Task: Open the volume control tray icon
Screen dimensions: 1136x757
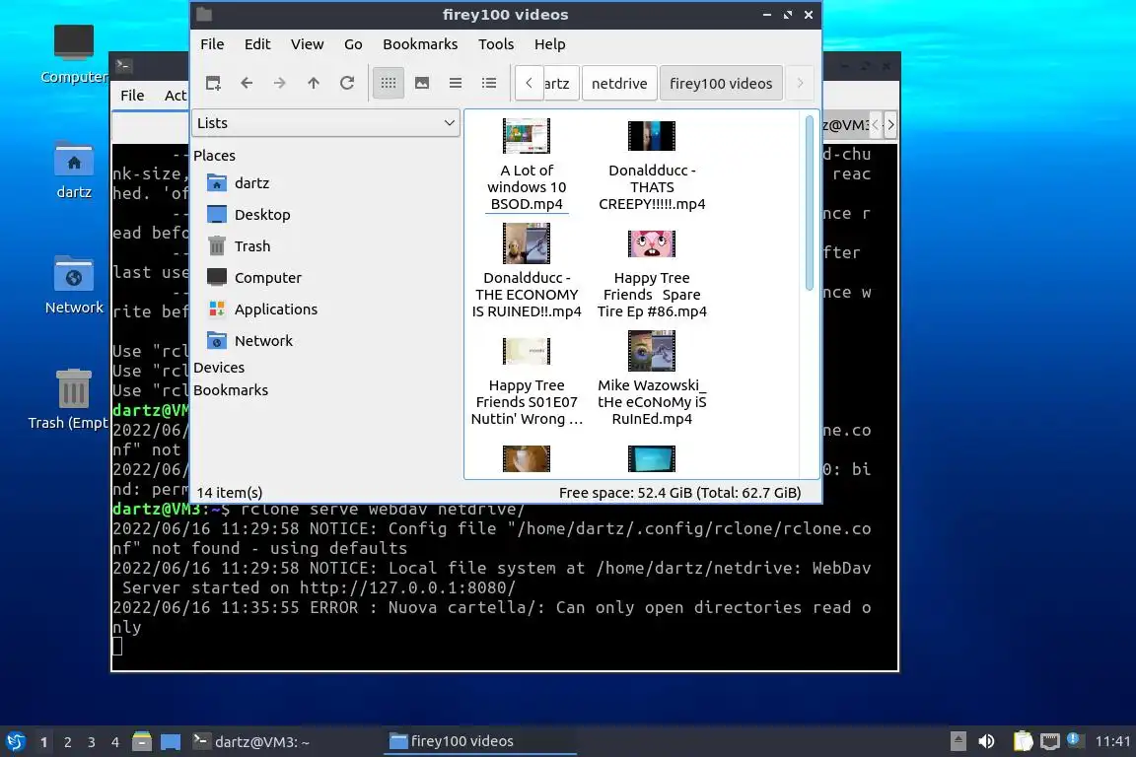Action: point(986,741)
